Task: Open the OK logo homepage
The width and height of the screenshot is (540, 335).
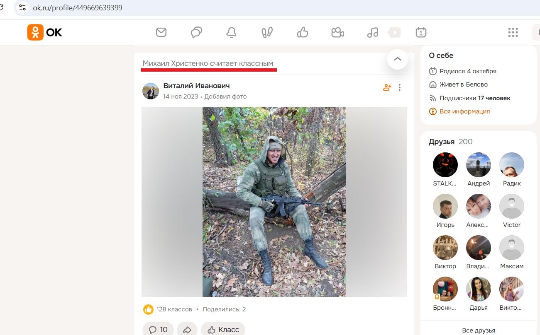Action: tap(45, 32)
